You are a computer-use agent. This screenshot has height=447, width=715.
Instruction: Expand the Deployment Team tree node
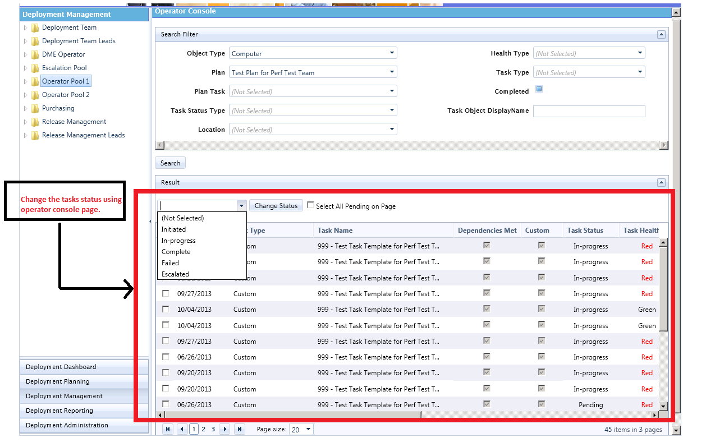click(x=25, y=27)
